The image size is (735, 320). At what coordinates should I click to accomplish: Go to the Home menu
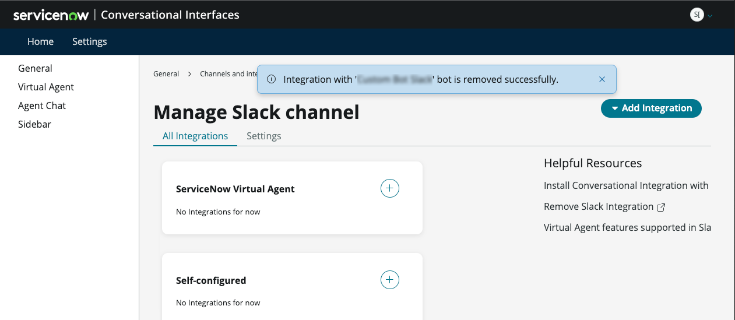point(40,41)
